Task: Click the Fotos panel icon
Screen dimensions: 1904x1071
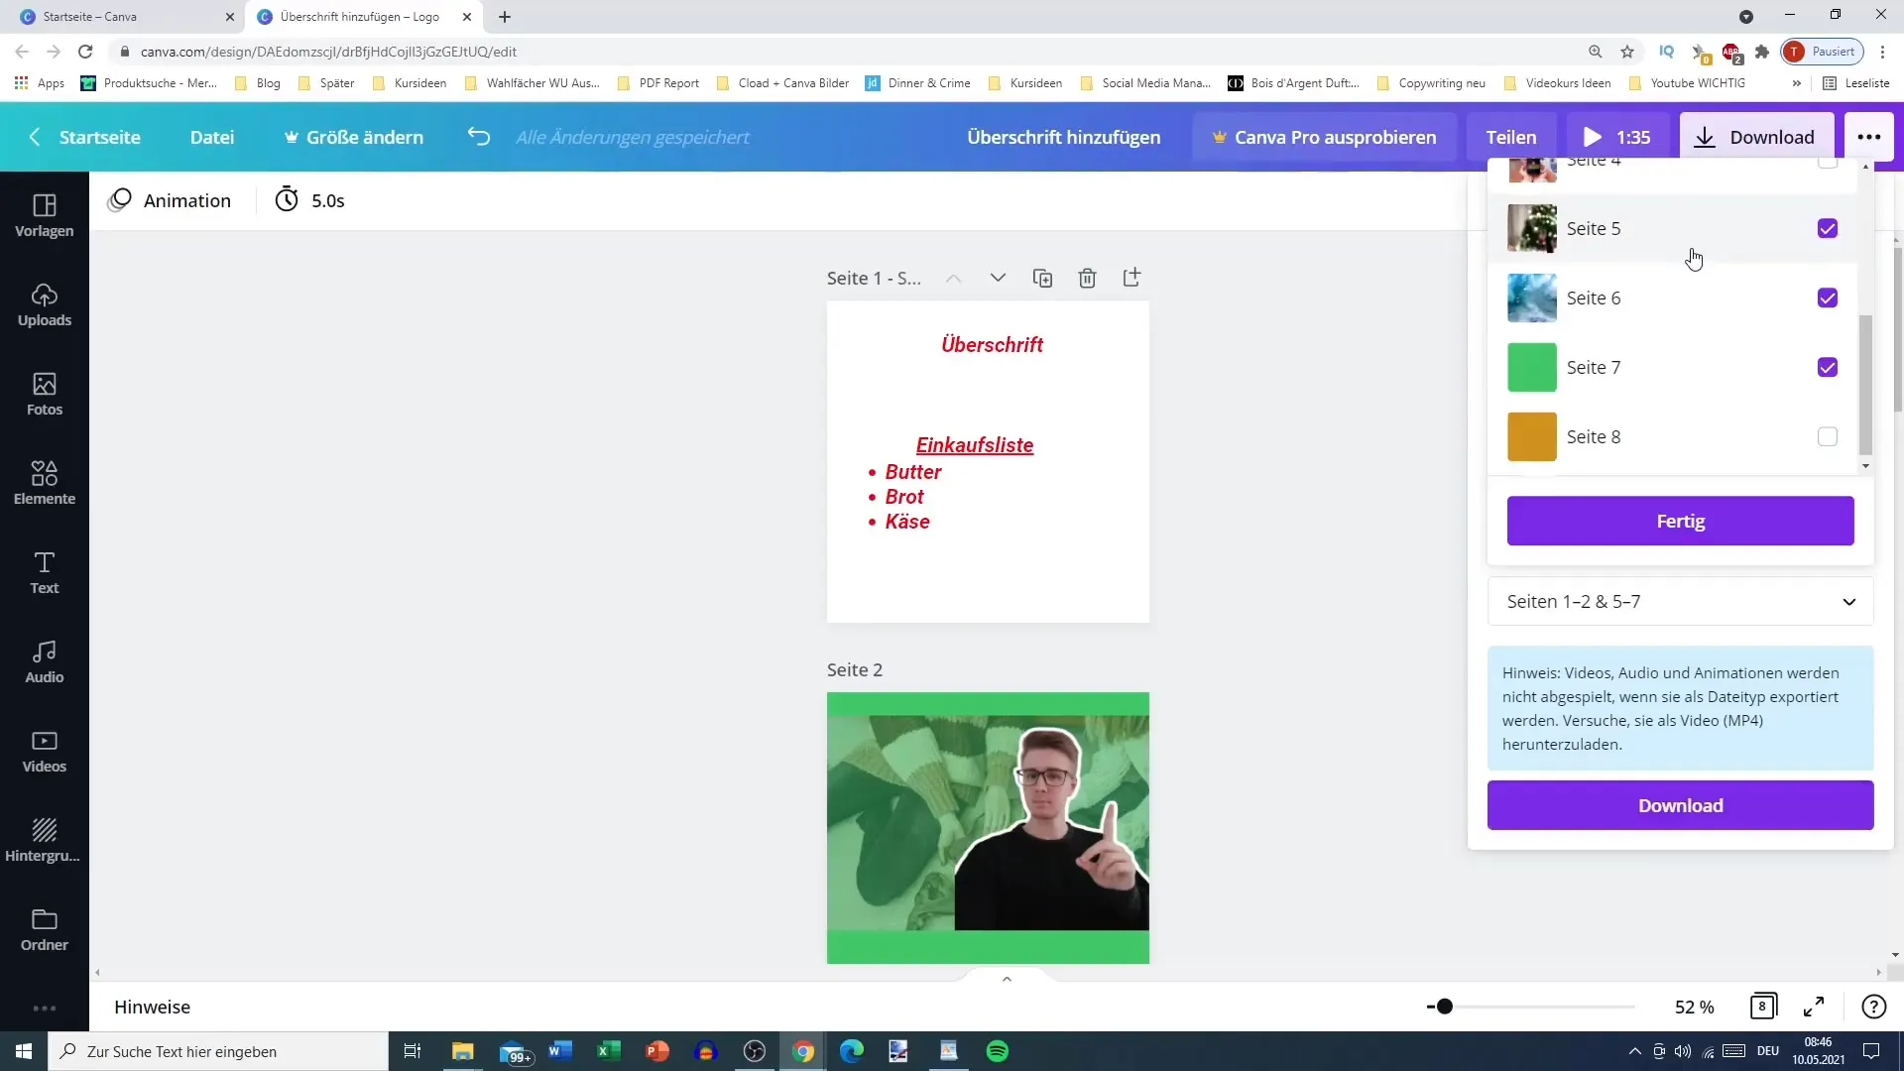Action: [x=44, y=393]
